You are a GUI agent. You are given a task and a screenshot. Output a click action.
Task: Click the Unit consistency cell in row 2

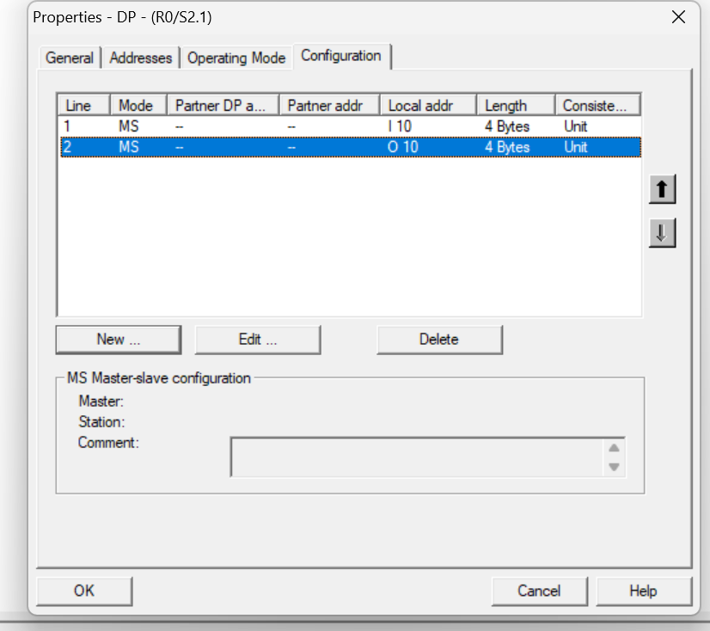tap(576, 147)
